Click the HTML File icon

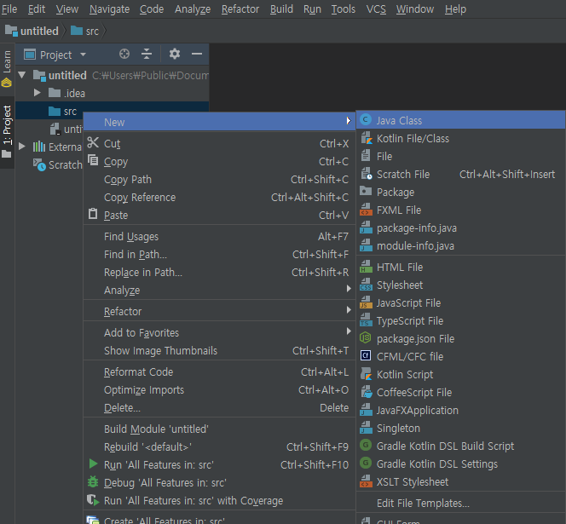click(366, 267)
